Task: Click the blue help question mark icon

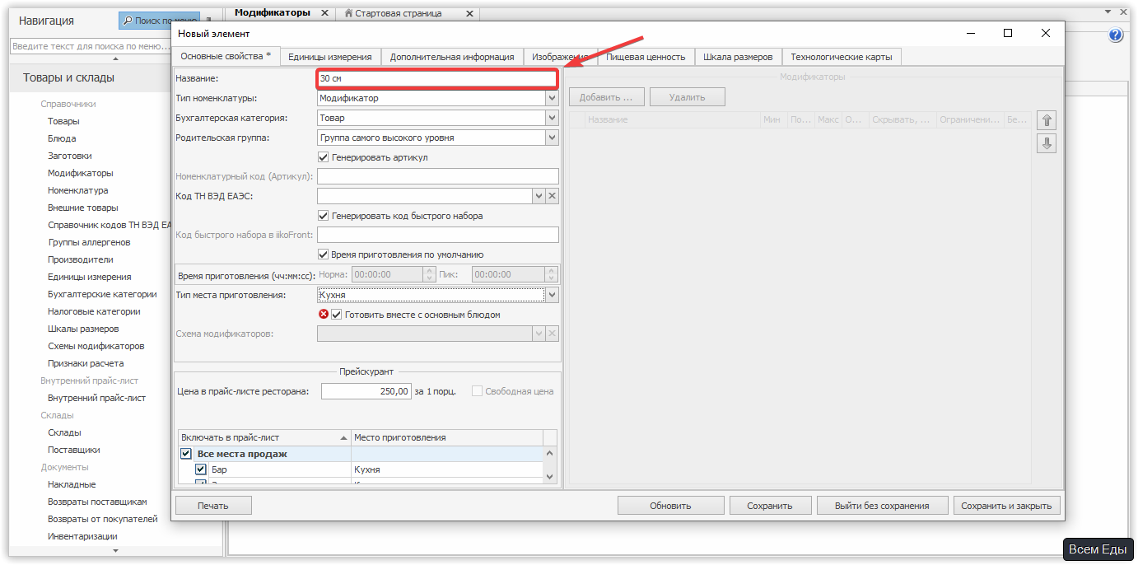Action: tap(1116, 35)
